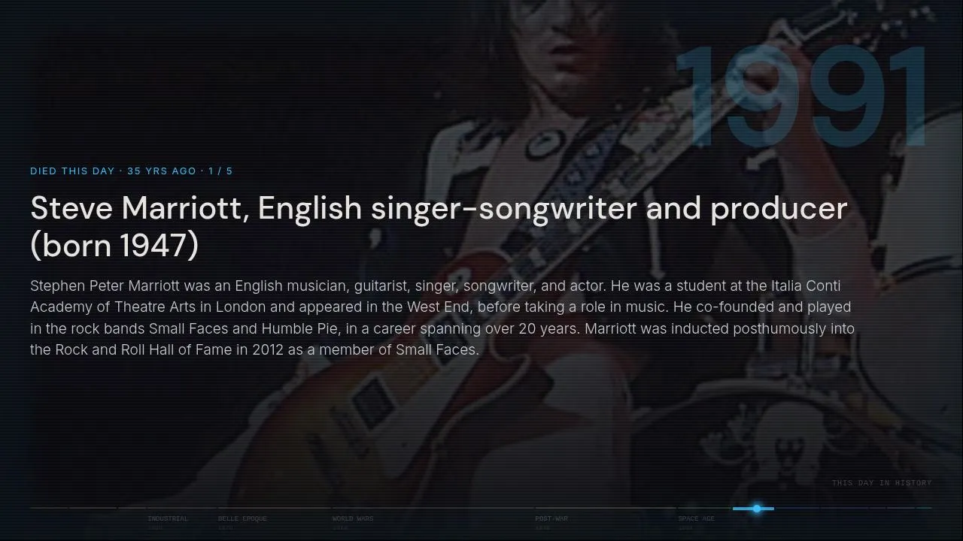Image resolution: width=963 pixels, height=541 pixels.
Task: Click the This Day in History caption
Action: point(882,482)
